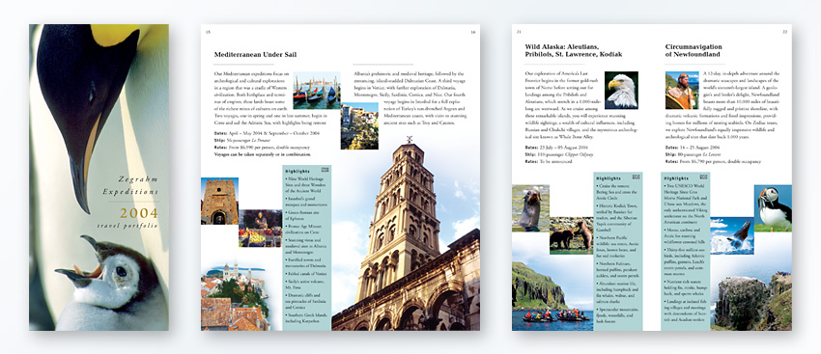Click the Alaska Highlights header icon

pyautogui.click(x=636, y=177)
